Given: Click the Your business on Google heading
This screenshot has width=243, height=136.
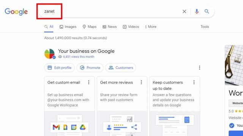Looking at the screenshot, I should [x=86, y=51].
